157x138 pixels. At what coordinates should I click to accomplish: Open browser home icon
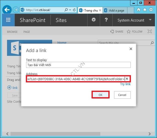[139, 10]
